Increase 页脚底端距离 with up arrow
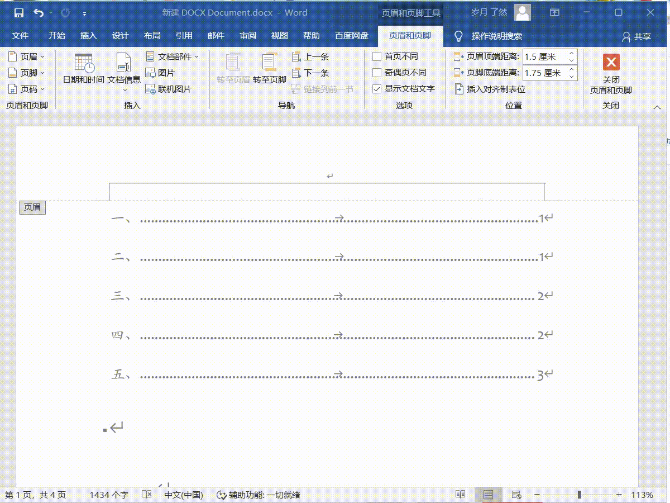This screenshot has width=670, height=503. 571,70
